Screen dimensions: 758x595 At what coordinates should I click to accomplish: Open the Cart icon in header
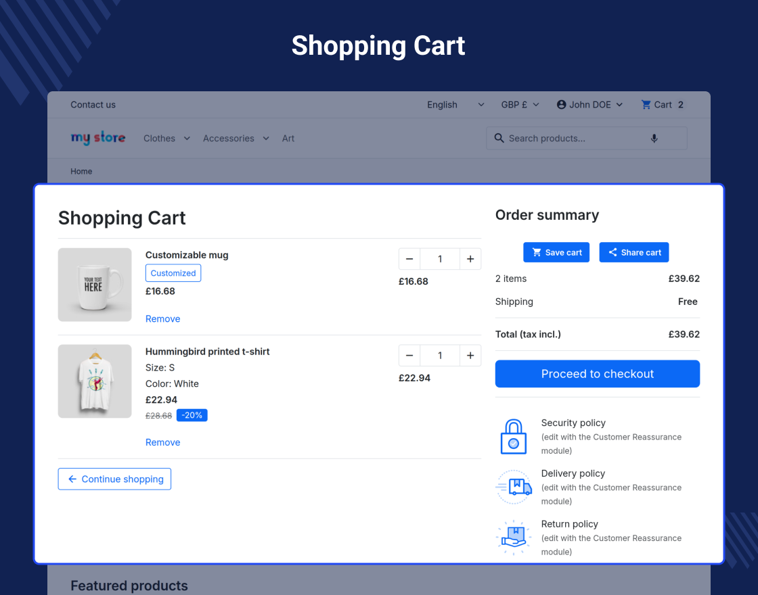pos(646,105)
